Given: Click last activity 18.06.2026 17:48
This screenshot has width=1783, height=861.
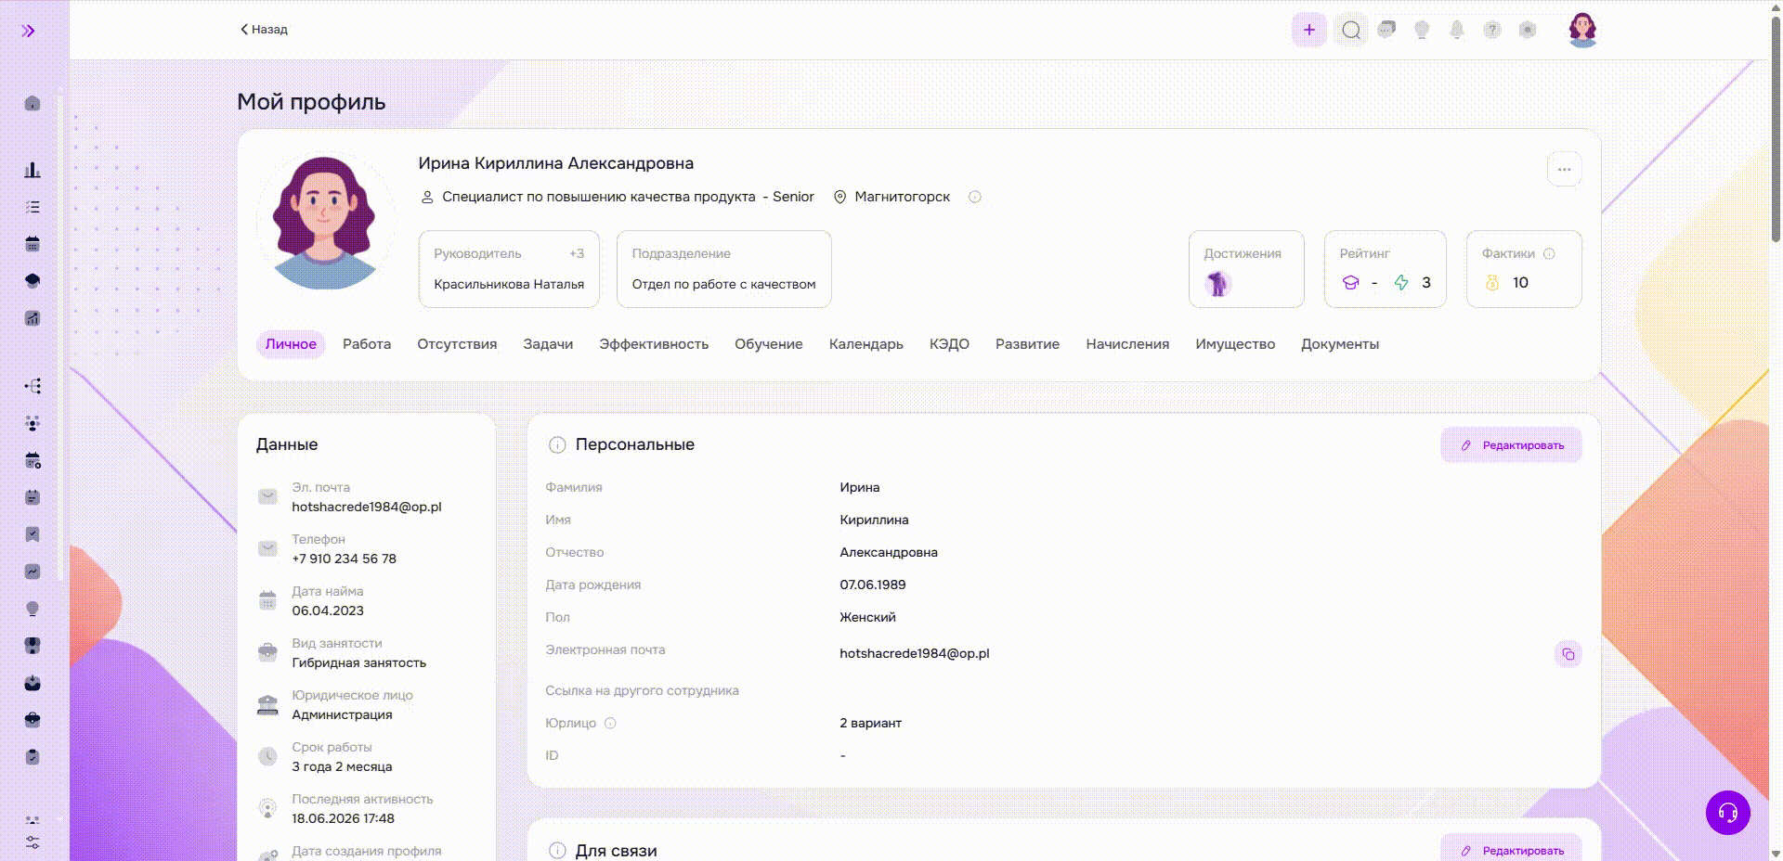Looking at the screenshot, I should tap(344, 818).
